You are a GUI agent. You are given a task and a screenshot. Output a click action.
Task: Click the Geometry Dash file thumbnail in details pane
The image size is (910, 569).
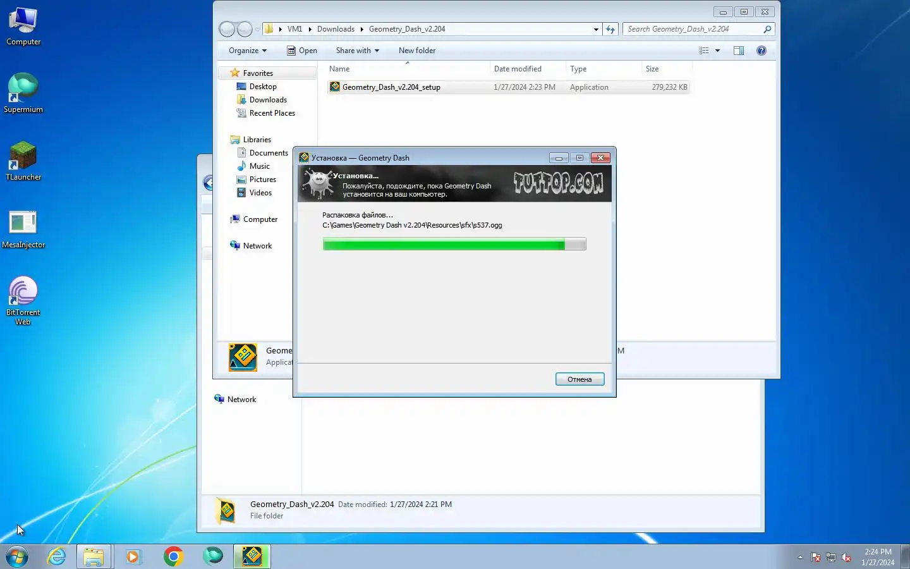click(x=243, y=357)
